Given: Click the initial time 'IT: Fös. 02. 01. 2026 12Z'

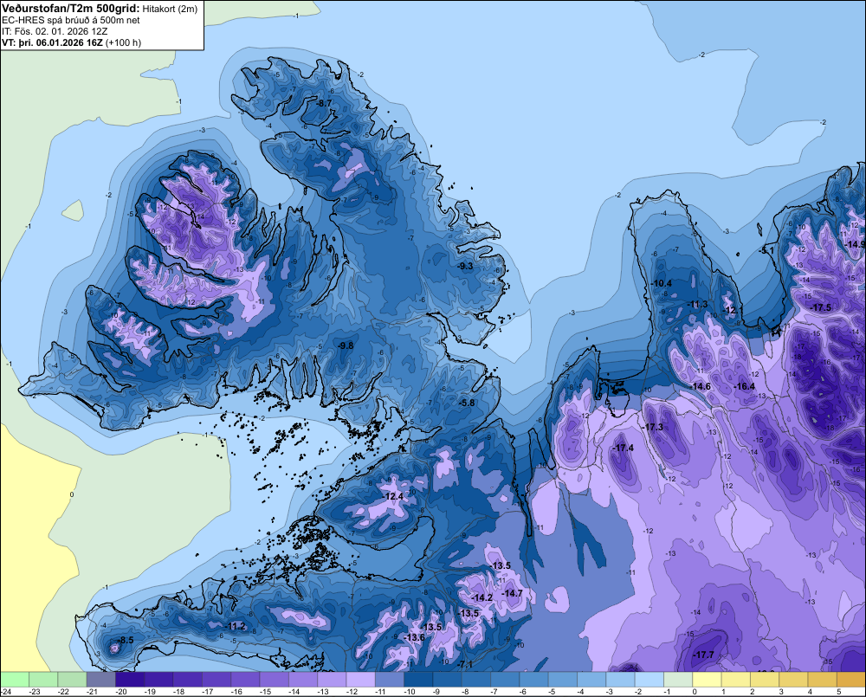Looking at the screenshot, I should tap(55, 31).
